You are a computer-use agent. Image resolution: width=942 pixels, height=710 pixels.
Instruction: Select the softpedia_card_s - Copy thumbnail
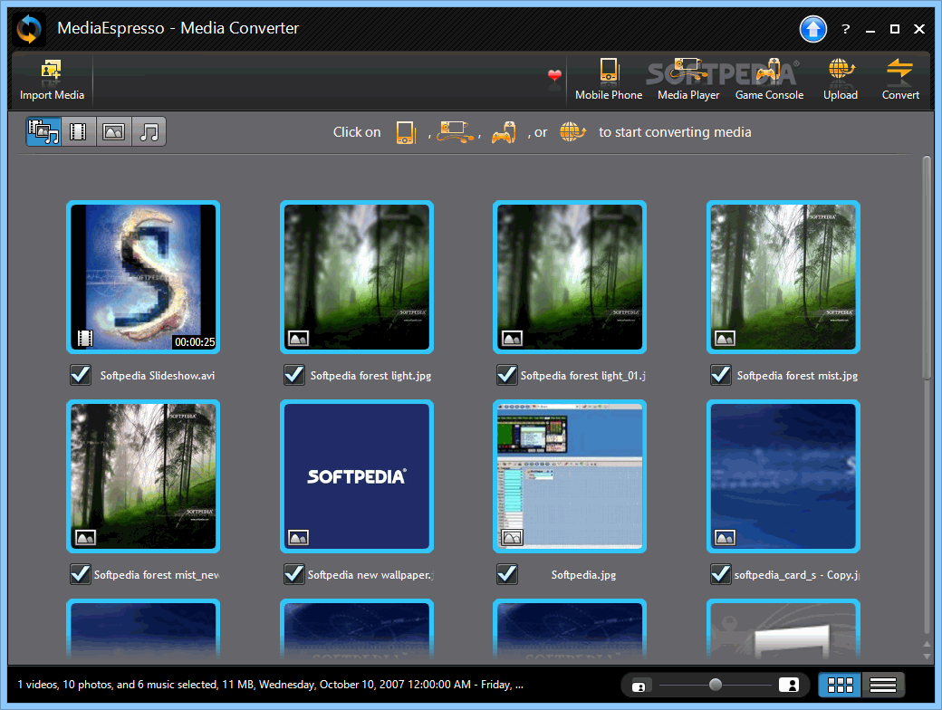click(x=783, y=476)
